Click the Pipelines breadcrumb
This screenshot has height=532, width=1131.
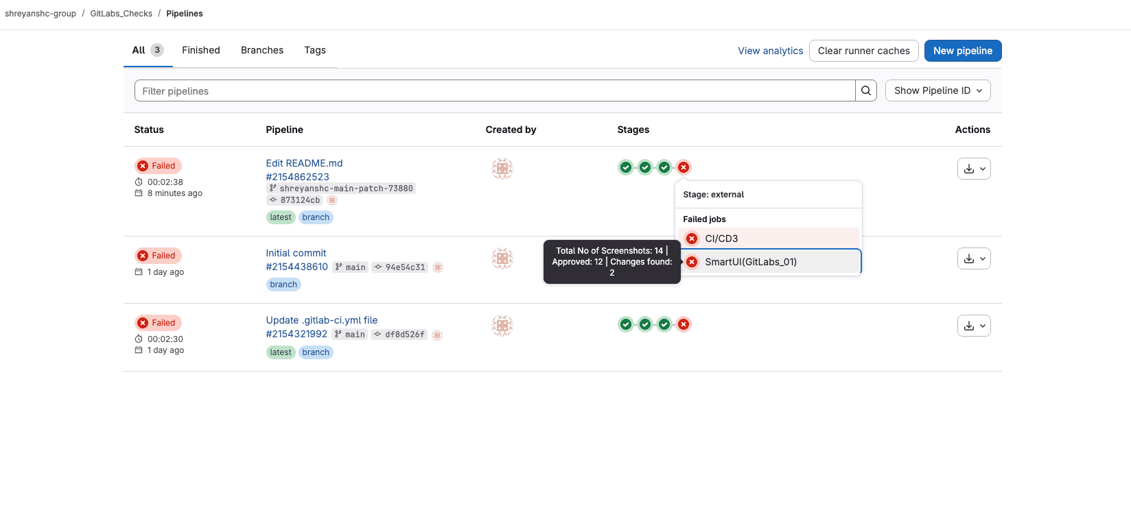coord(185,14)
